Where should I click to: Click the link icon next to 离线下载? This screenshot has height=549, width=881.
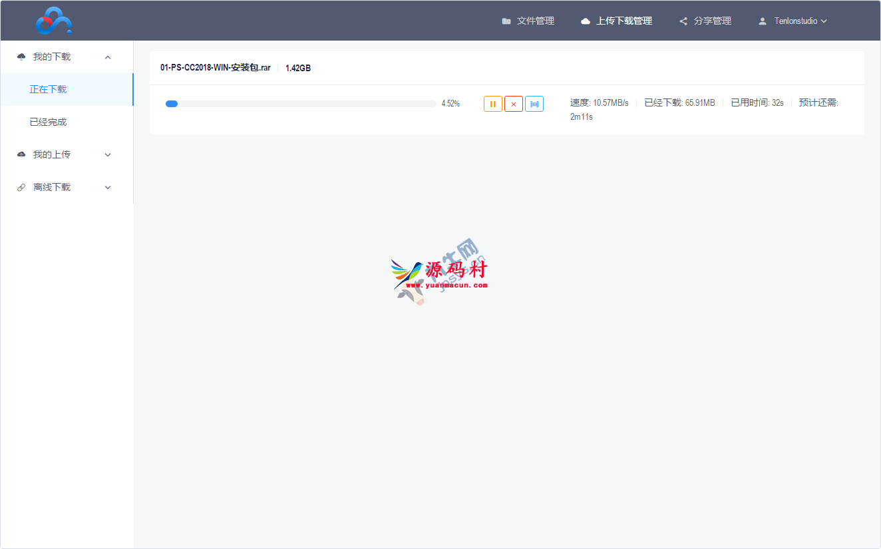pos(21,188)
